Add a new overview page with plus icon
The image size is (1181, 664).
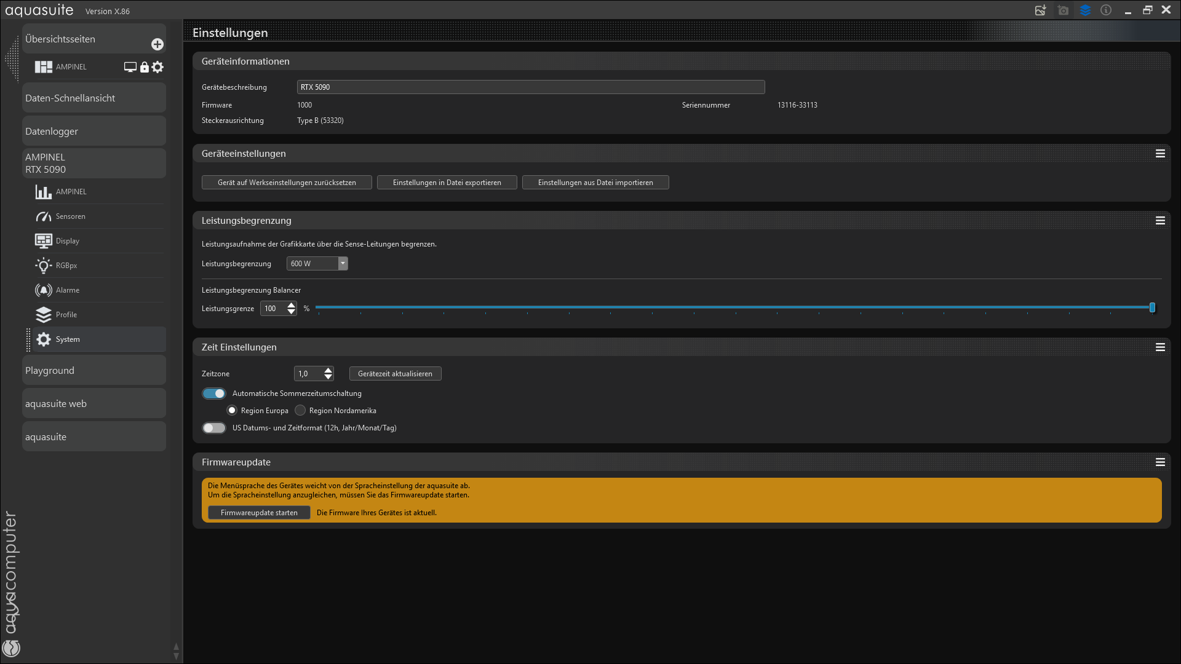(157, 44)
